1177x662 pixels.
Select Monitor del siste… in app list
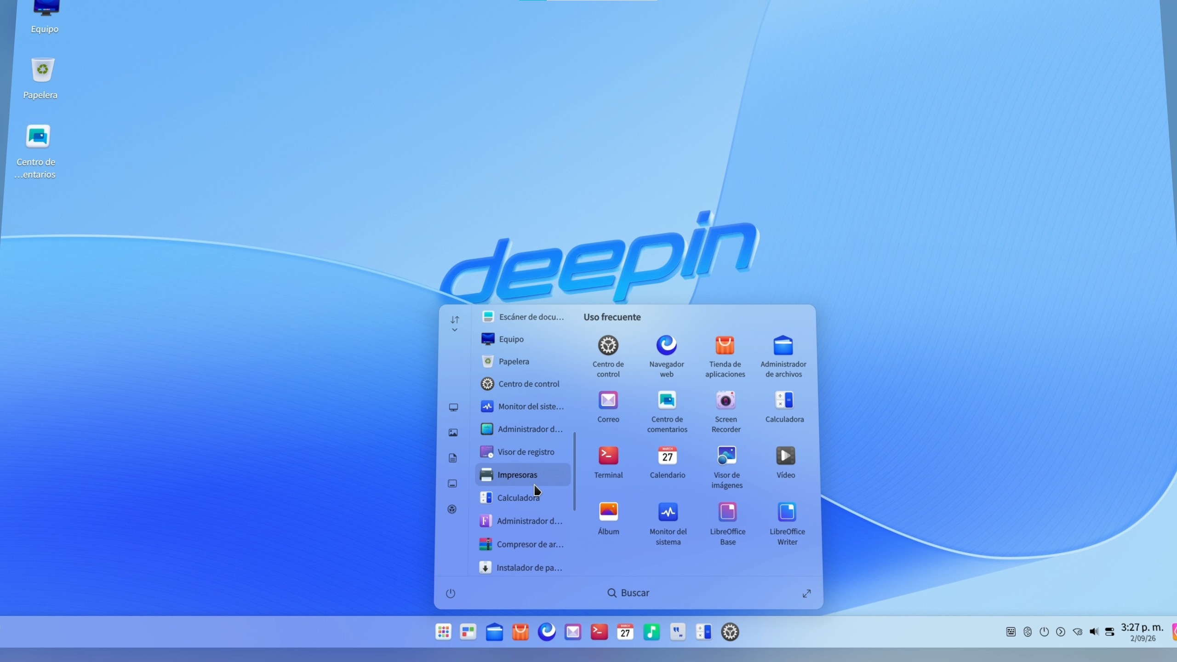[523, 406]
